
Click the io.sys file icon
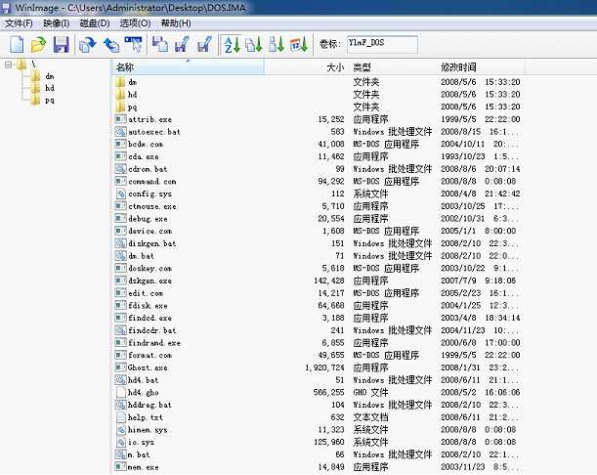(x=121, y=442)
